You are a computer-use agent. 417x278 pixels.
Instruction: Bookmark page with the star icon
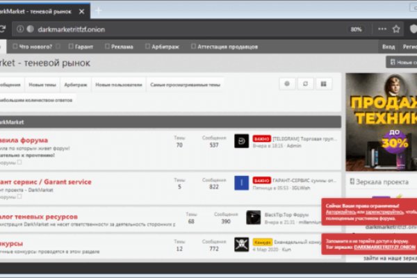[396, 29]
